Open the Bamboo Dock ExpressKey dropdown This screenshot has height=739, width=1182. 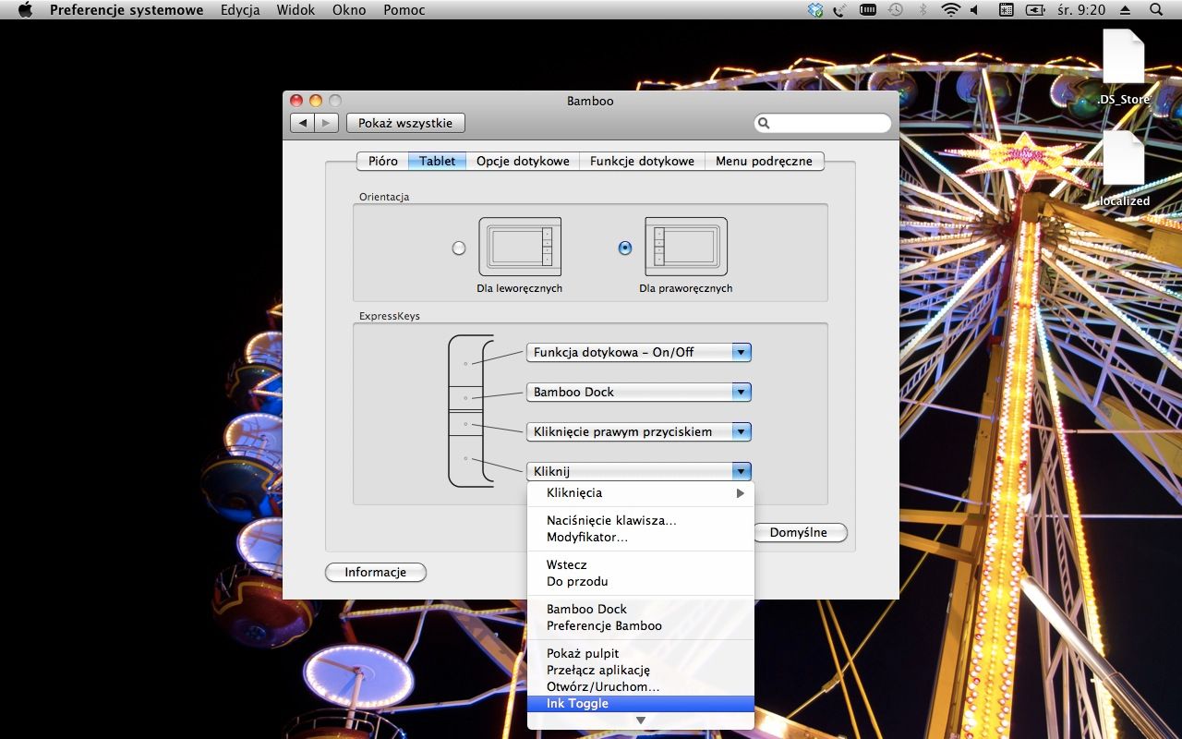(x=638, y=392)
